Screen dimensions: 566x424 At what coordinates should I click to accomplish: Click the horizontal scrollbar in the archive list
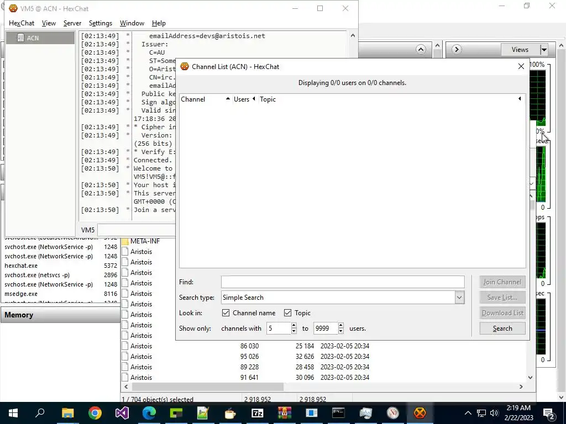coord(208,386)
